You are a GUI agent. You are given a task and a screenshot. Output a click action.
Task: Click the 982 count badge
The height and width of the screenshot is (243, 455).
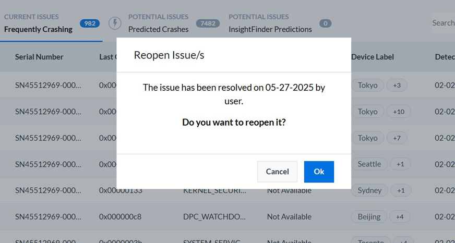coord(90,23)
